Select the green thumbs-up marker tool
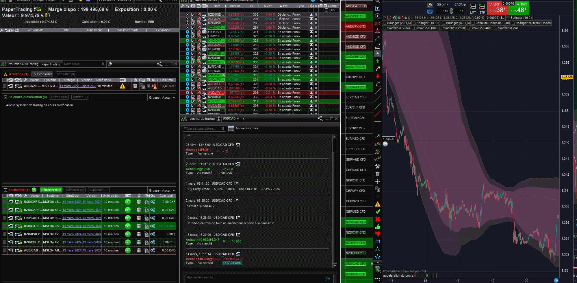Screen dimensions: 577x283 tap(378, 227)
